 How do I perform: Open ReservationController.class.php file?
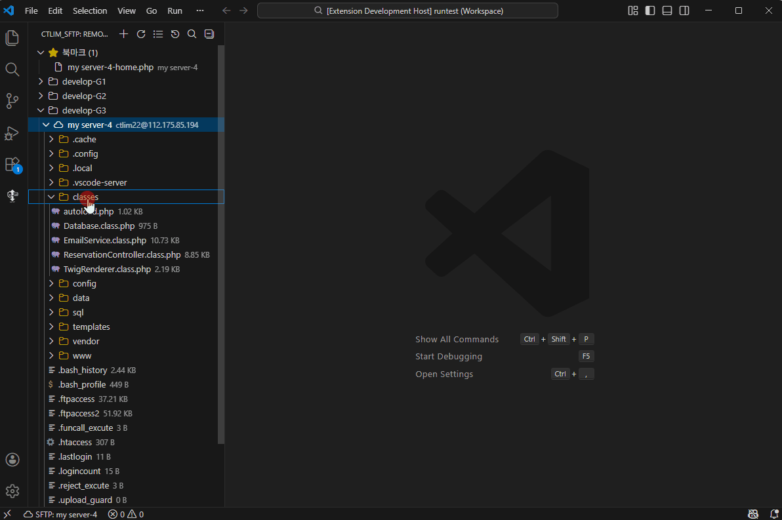click(126, 255)
